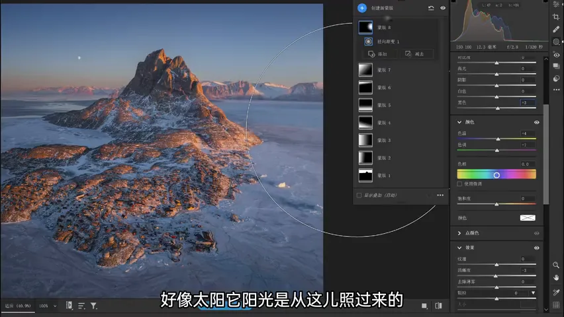Click the 去除薄雾 dehaze slider handle
564x317 pixels.
point(496,287)
